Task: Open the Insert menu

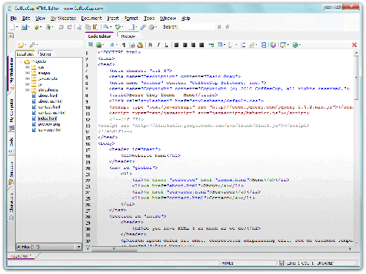Action: [x=113, y=19]
